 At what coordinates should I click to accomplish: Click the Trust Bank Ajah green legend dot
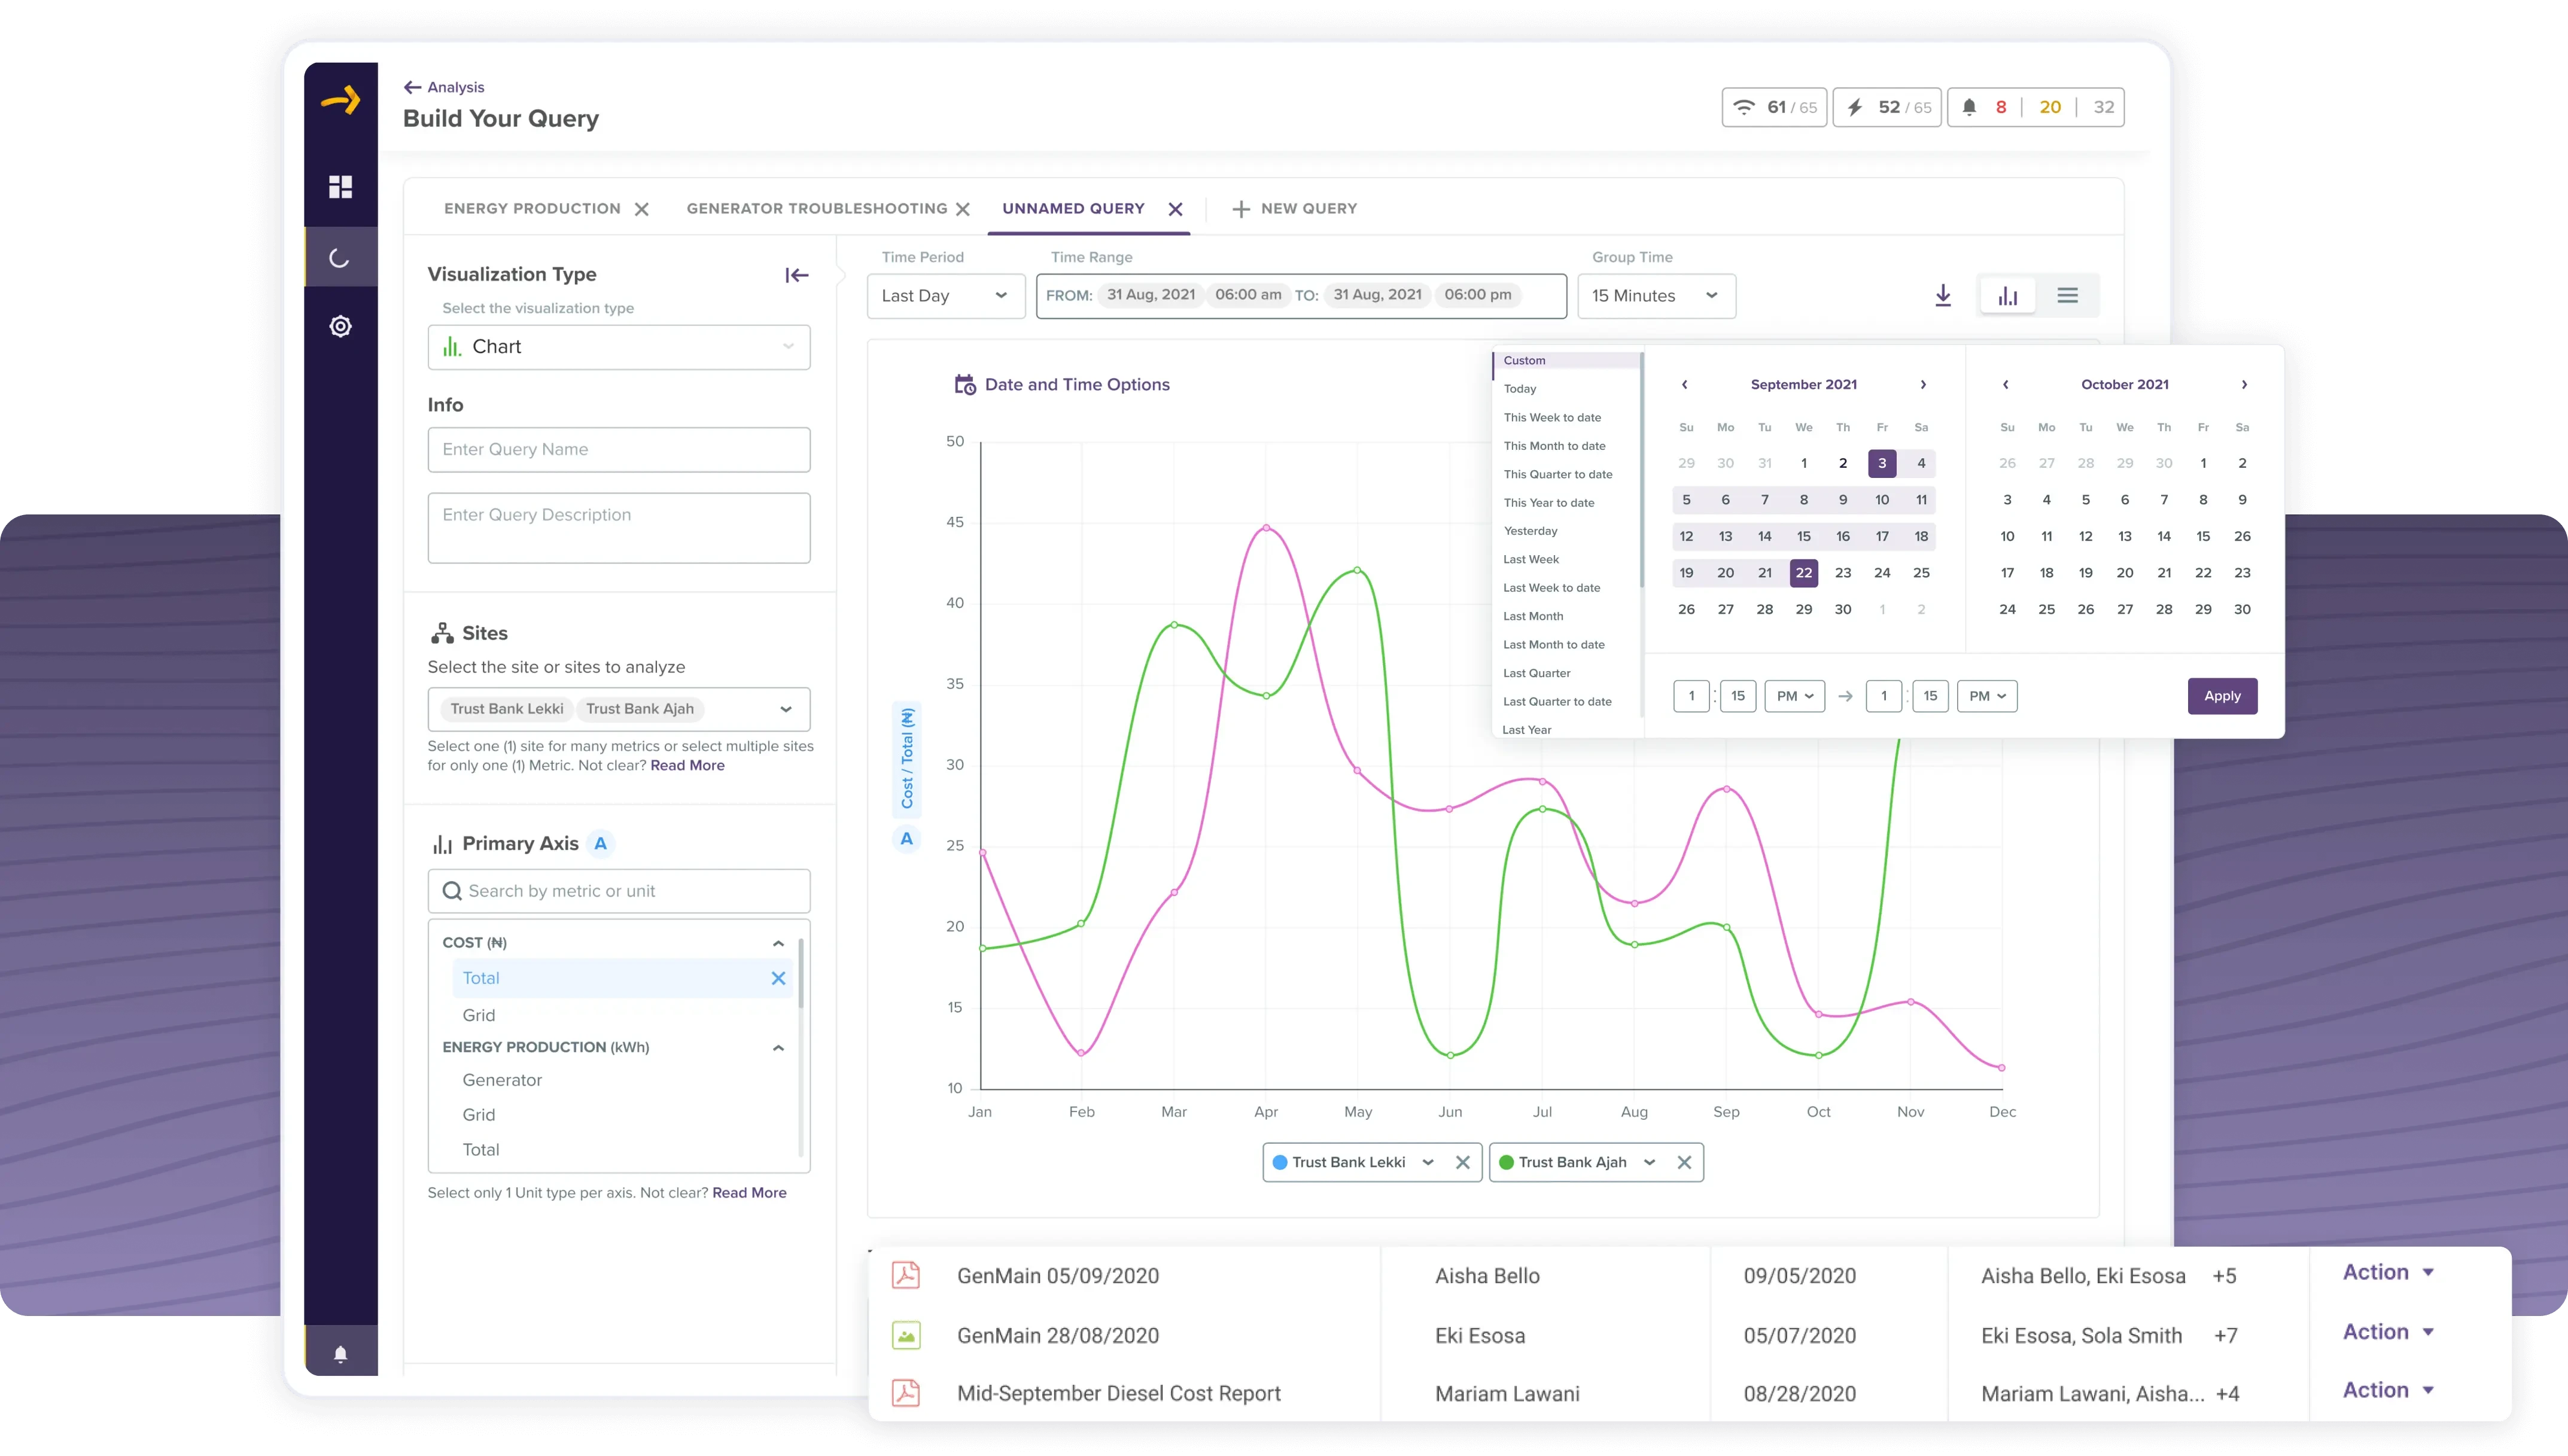click(1506, 1162)
